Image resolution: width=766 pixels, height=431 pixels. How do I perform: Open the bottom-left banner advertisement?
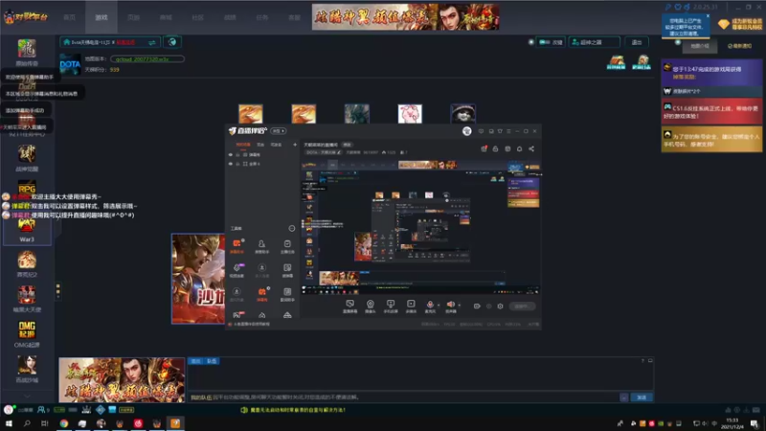pyautogui.click(x=122, y=379)
